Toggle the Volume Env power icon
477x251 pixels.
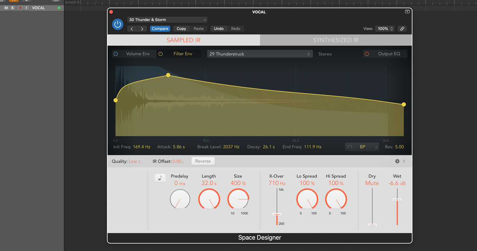tap(116, 54)
